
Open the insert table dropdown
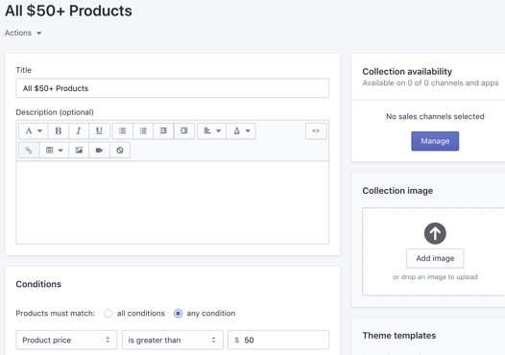(54, 151)
